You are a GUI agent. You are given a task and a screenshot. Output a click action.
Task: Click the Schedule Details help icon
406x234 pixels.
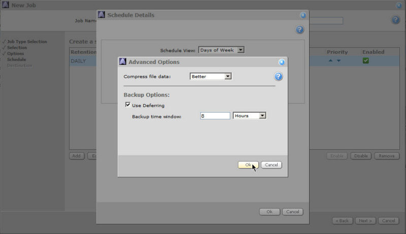299,30
